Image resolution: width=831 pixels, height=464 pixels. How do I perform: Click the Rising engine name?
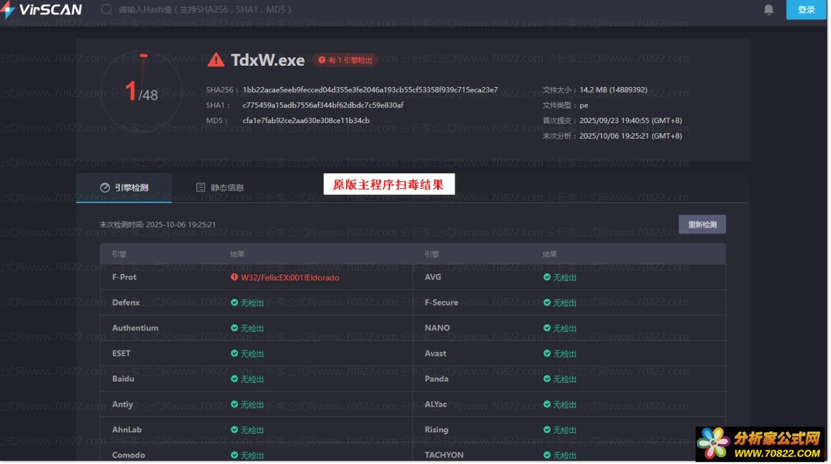[x=436, y=429]
